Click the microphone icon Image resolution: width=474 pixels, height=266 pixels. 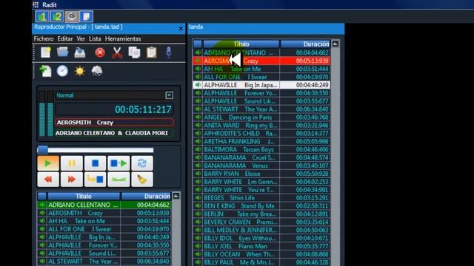[x=169, y=52]
